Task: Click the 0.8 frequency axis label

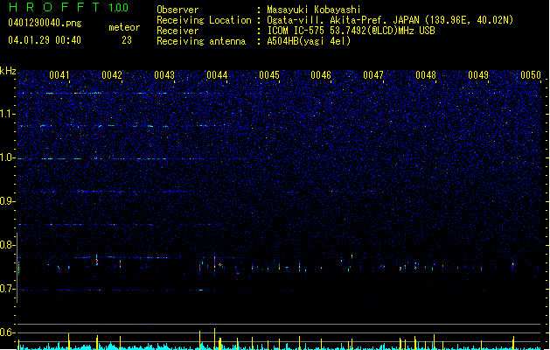Action: pos(8,245)
